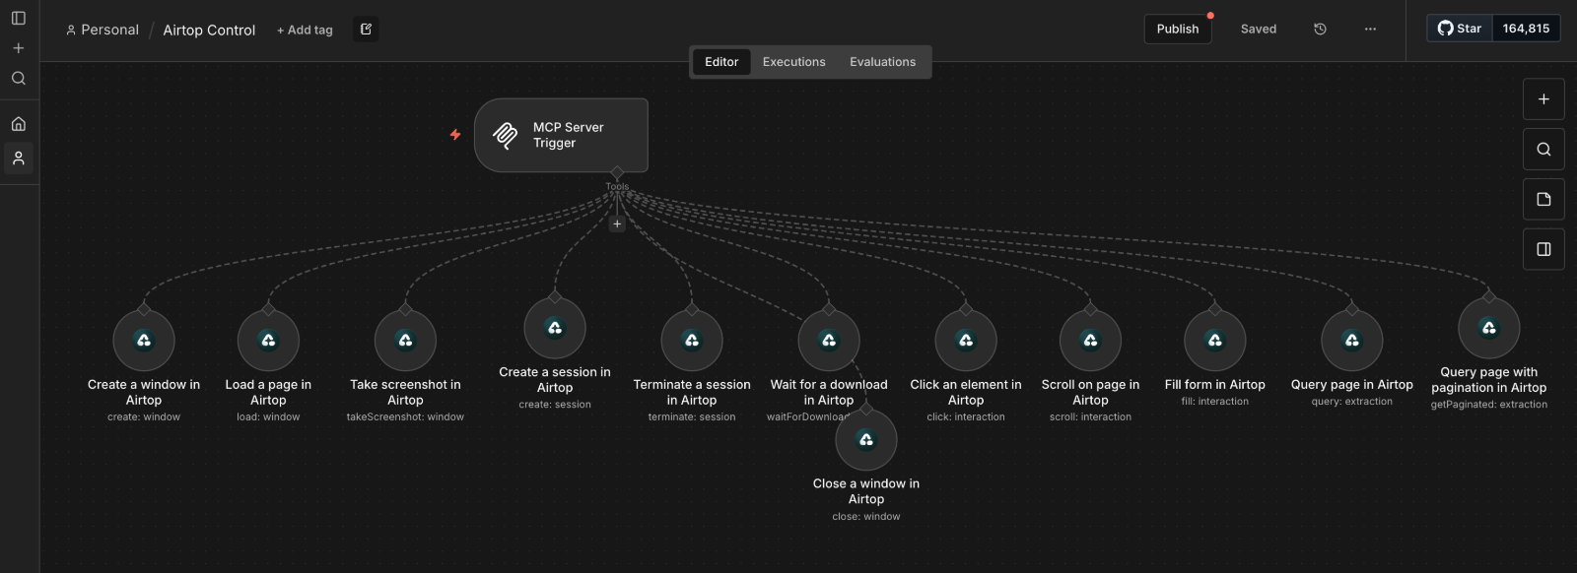This screenshot has width=1577, height=573.
Task: Click the Saved status label
Action: [1259, 30]
